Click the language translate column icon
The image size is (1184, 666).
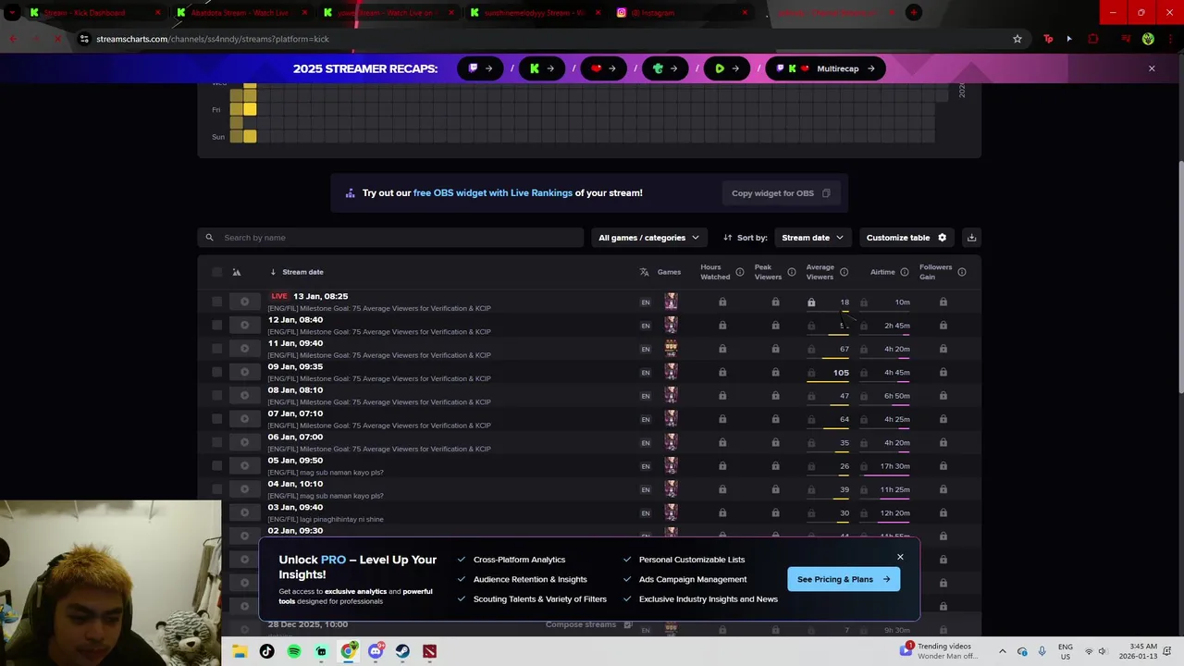pos(645,272)
